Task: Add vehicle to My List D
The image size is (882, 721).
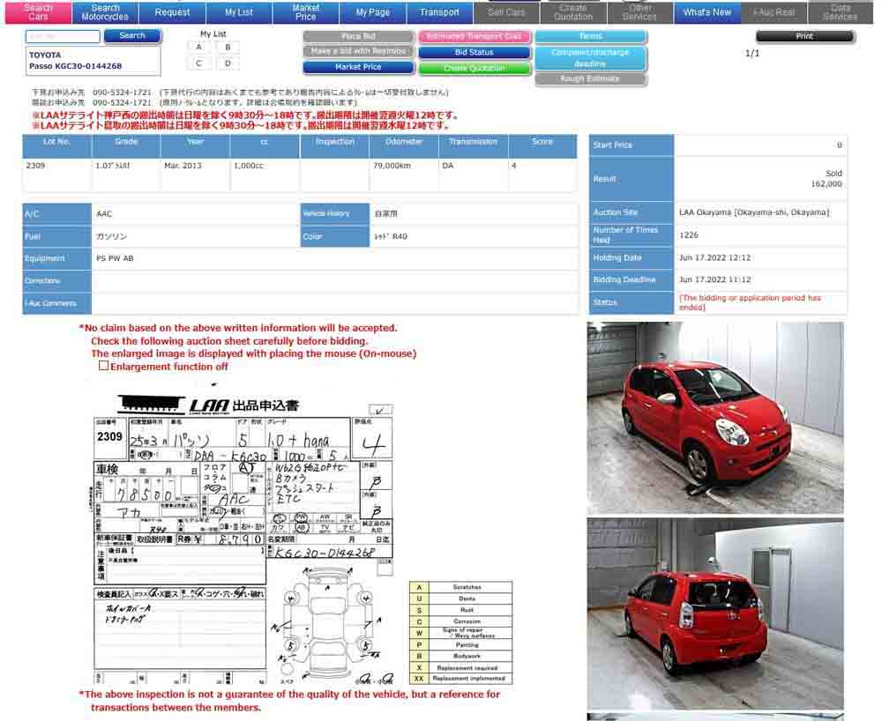Action: pyautogui.click(x=228, y=63)
